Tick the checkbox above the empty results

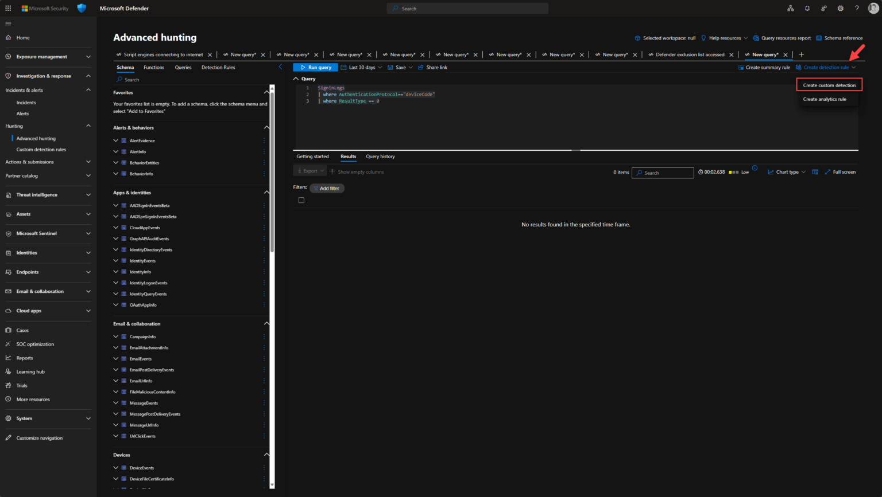301,199
